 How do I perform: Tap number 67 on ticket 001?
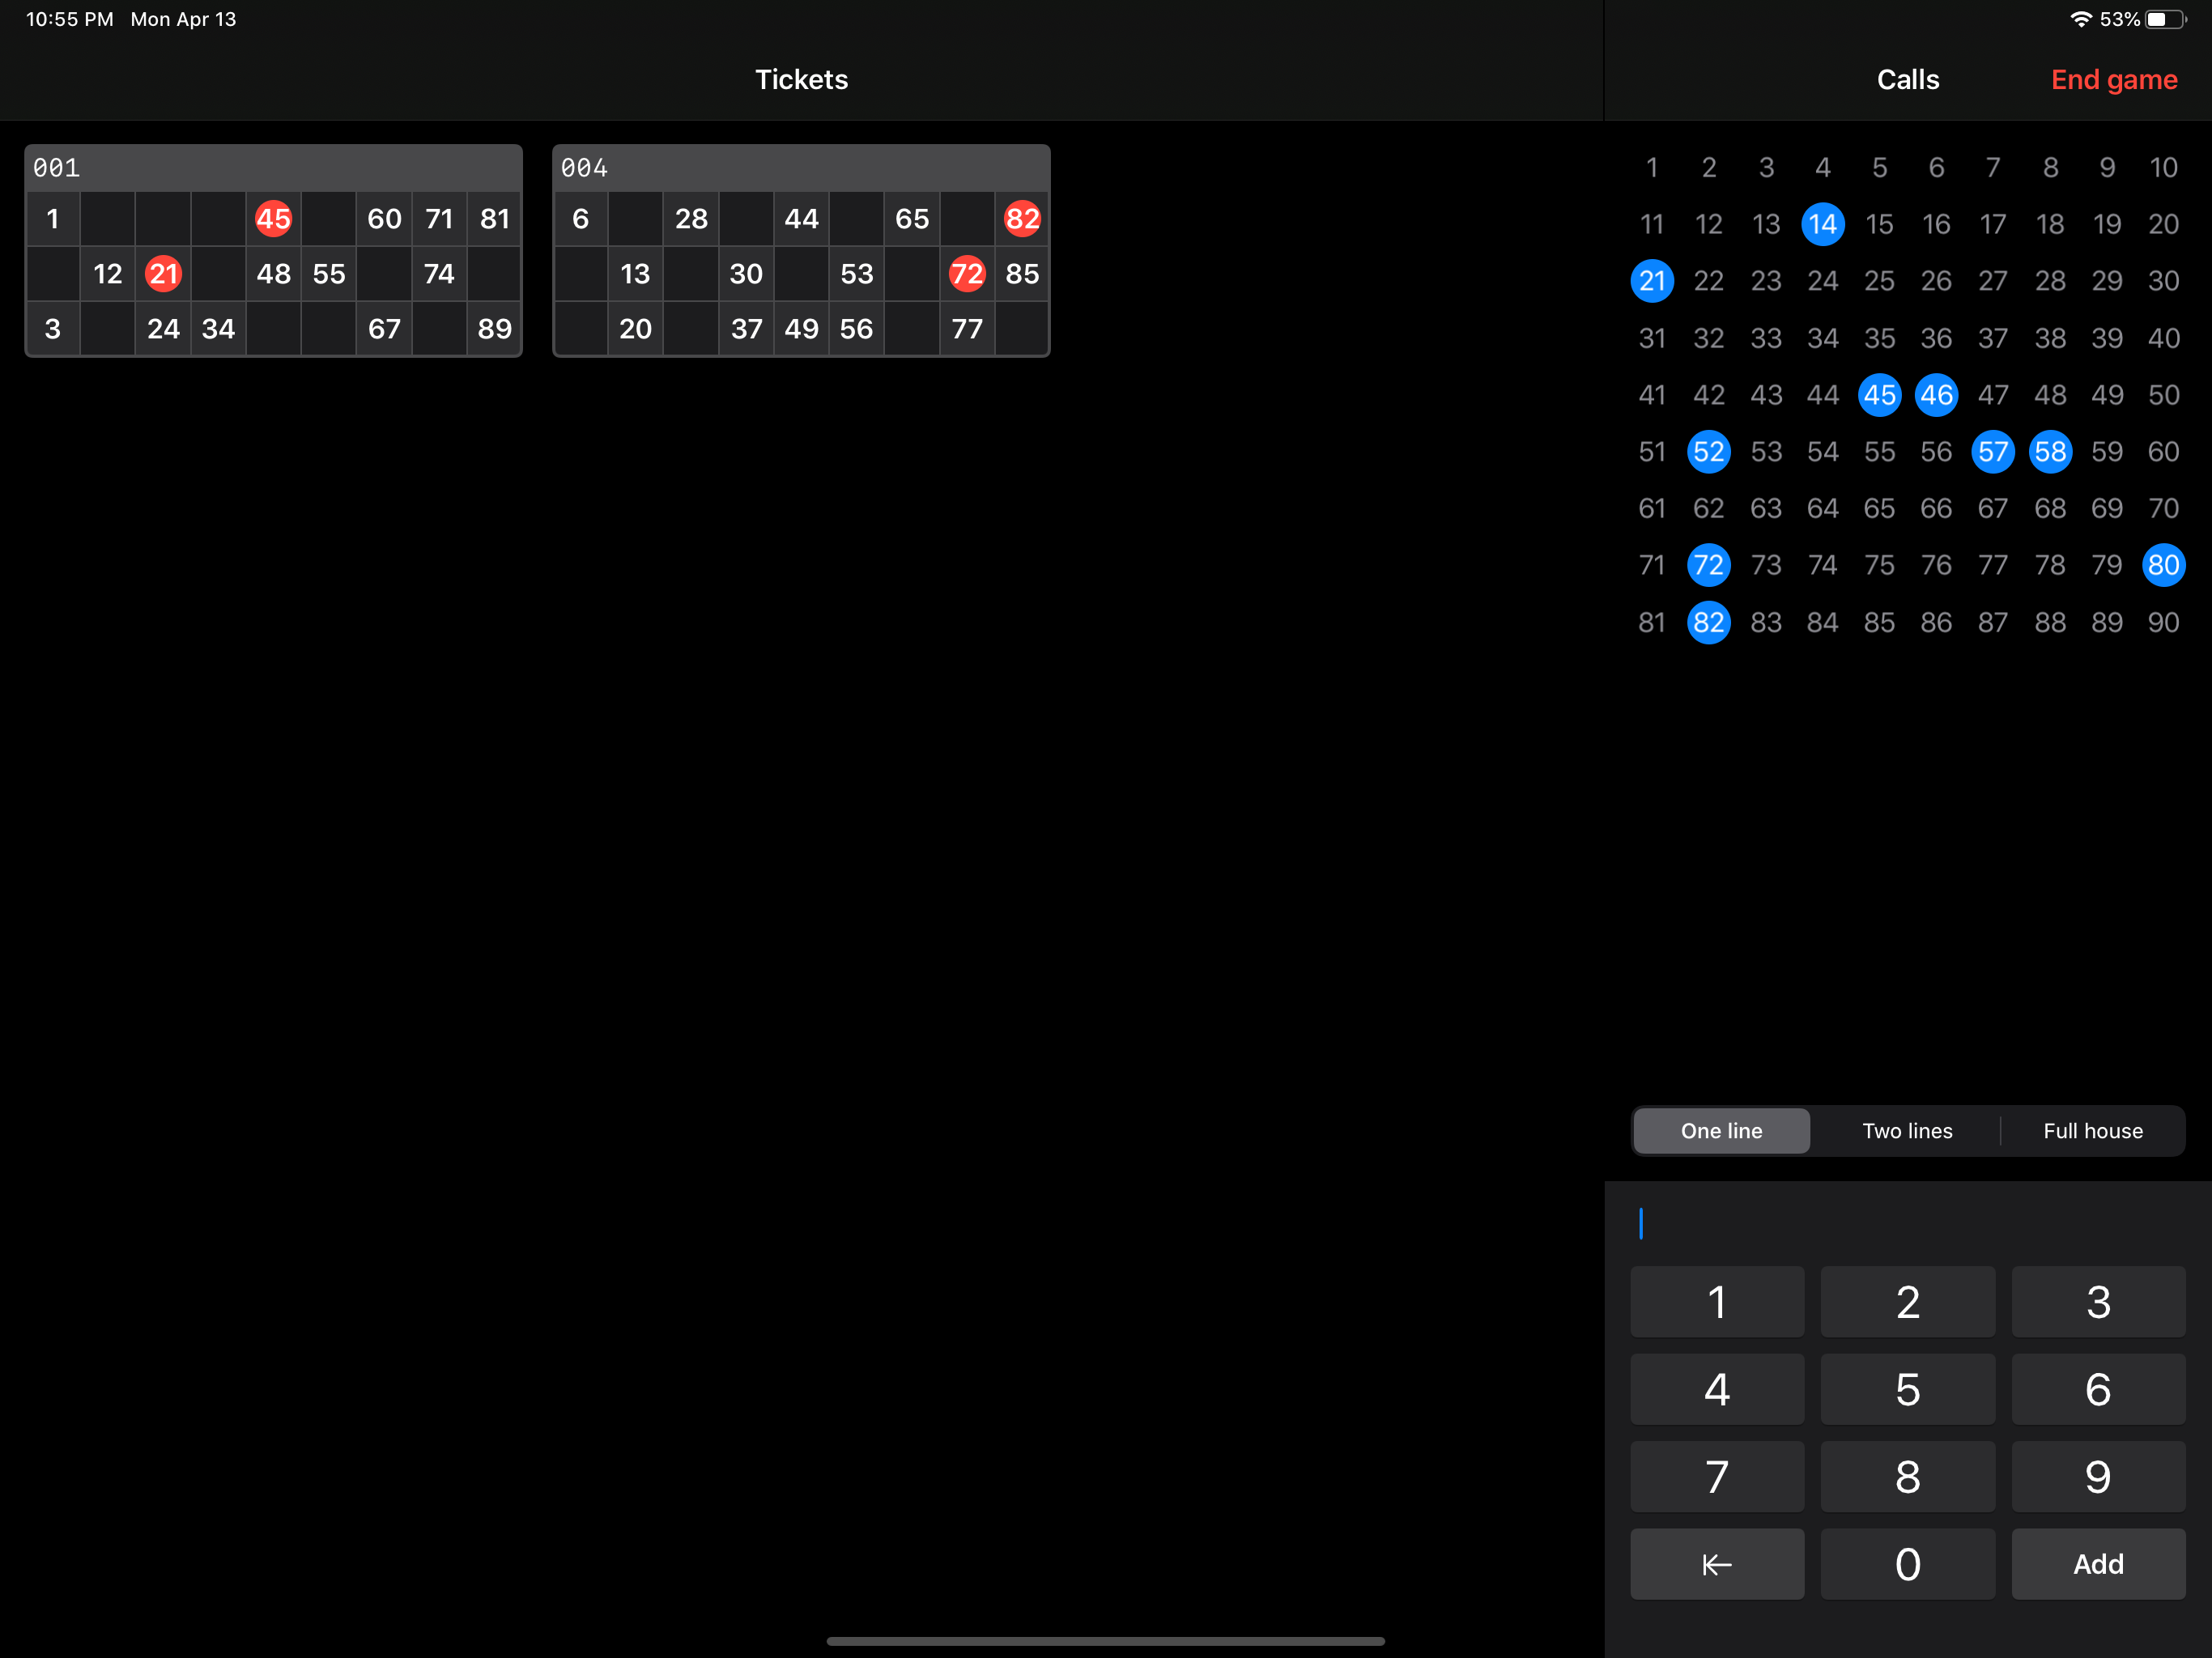point(384,328)
